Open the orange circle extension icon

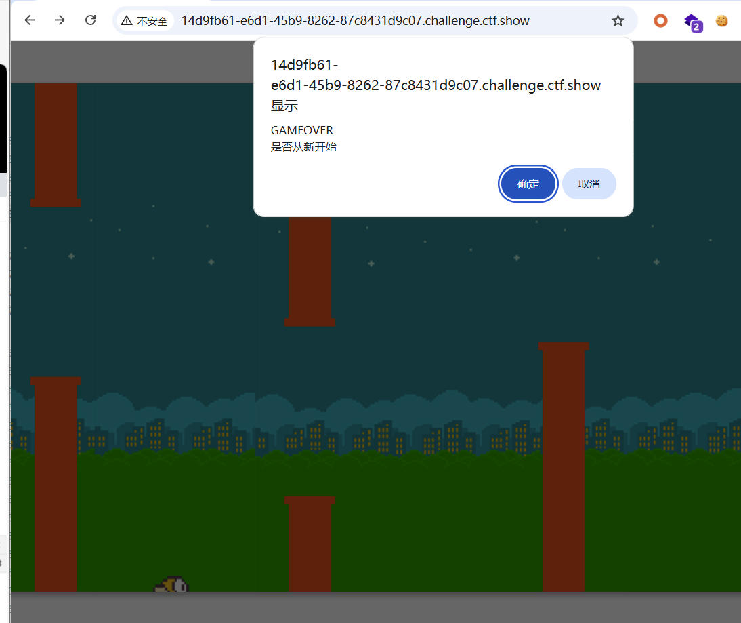(x=660, y=20)
